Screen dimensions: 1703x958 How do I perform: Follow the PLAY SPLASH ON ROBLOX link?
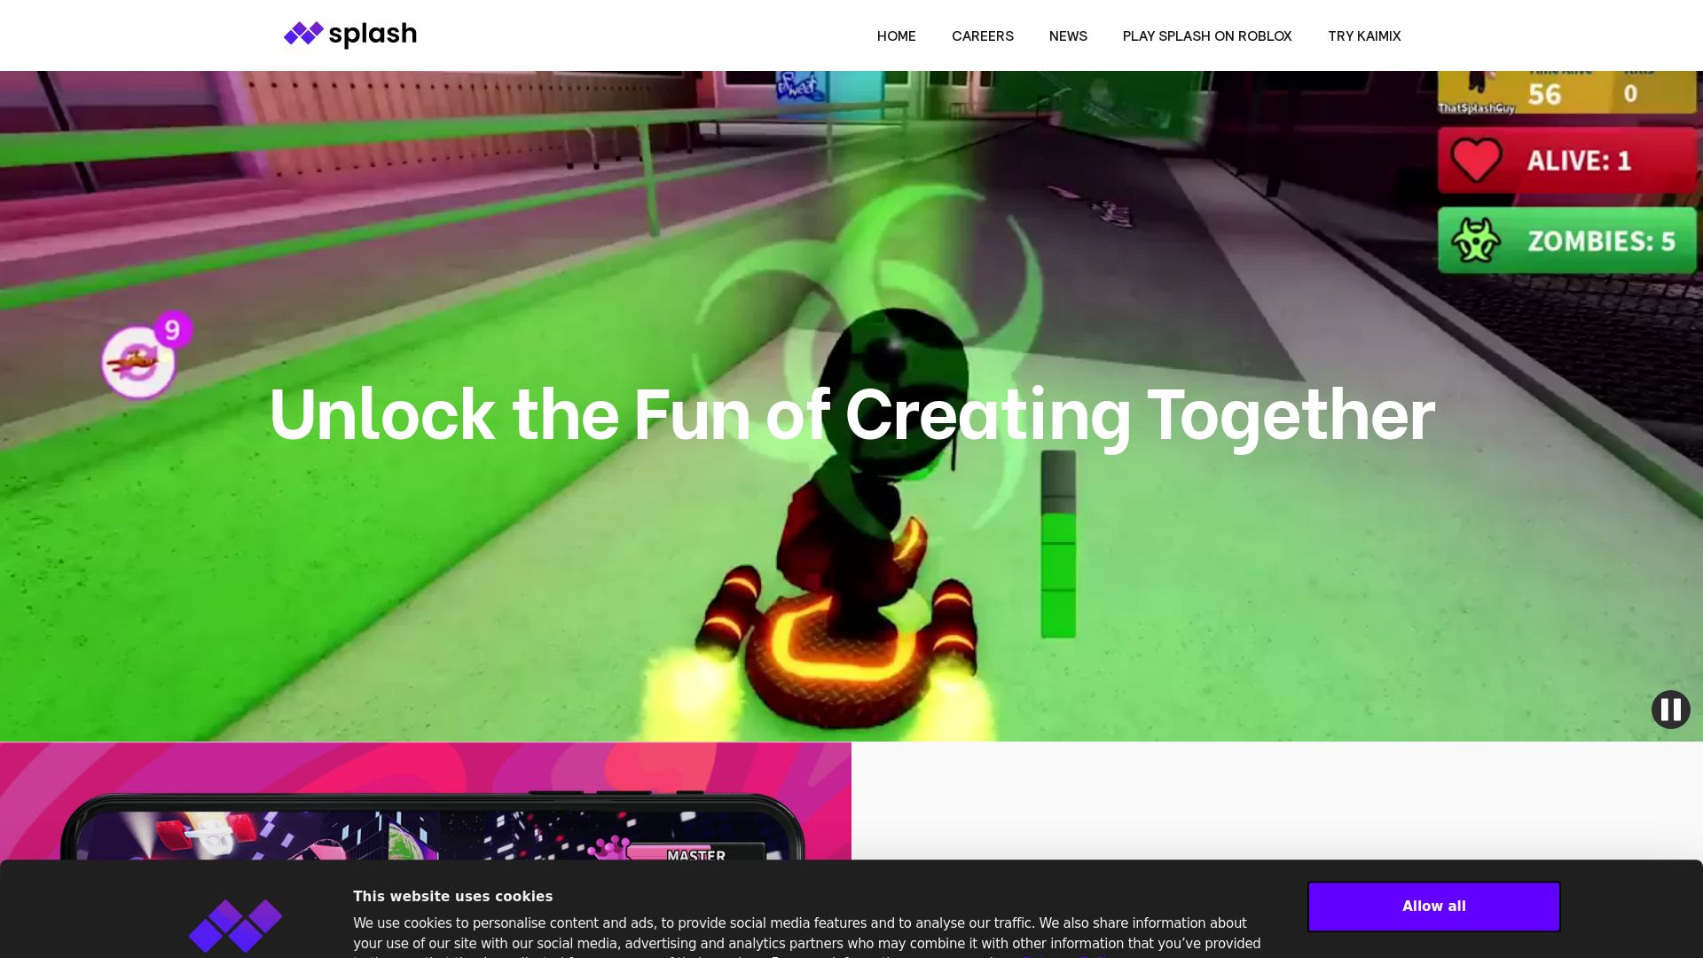pyautogui.click(x=1206, y=36)
